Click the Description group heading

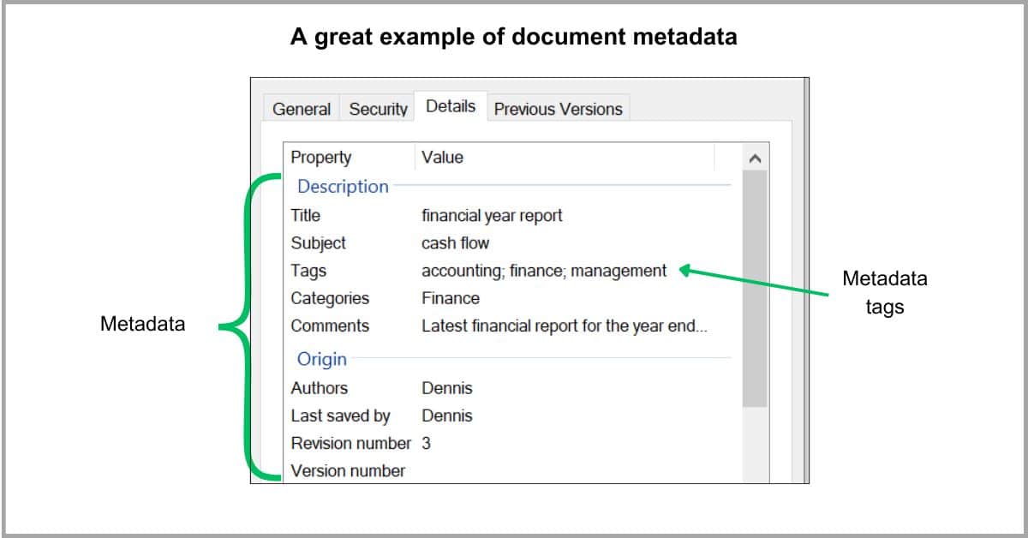coord(343,186)
